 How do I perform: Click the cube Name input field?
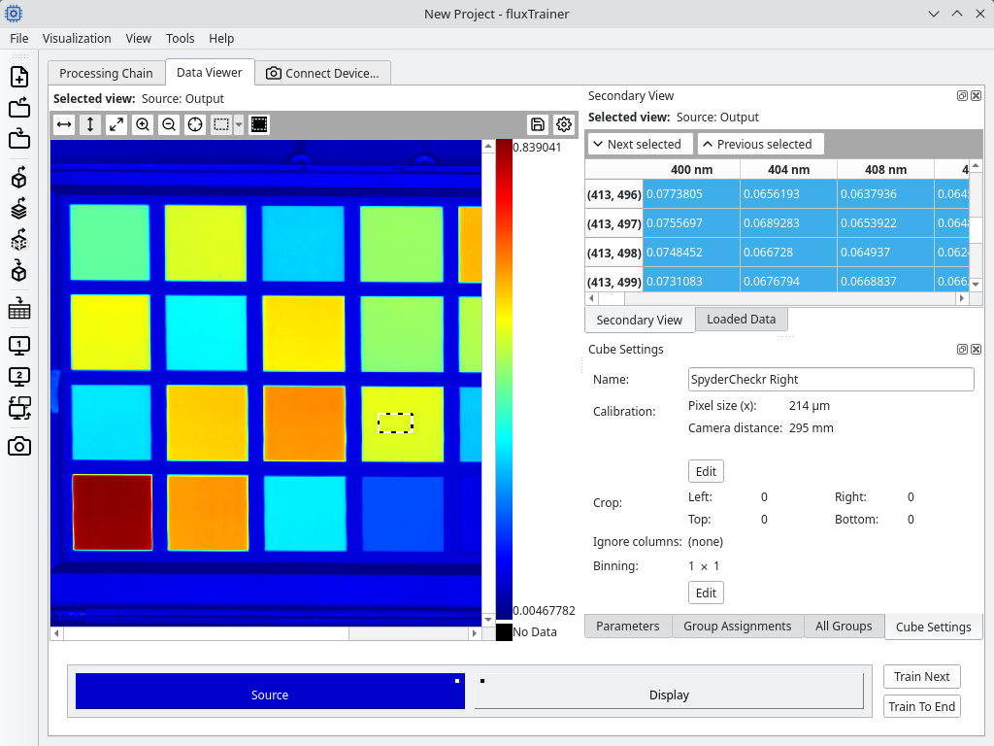[831, 380]
